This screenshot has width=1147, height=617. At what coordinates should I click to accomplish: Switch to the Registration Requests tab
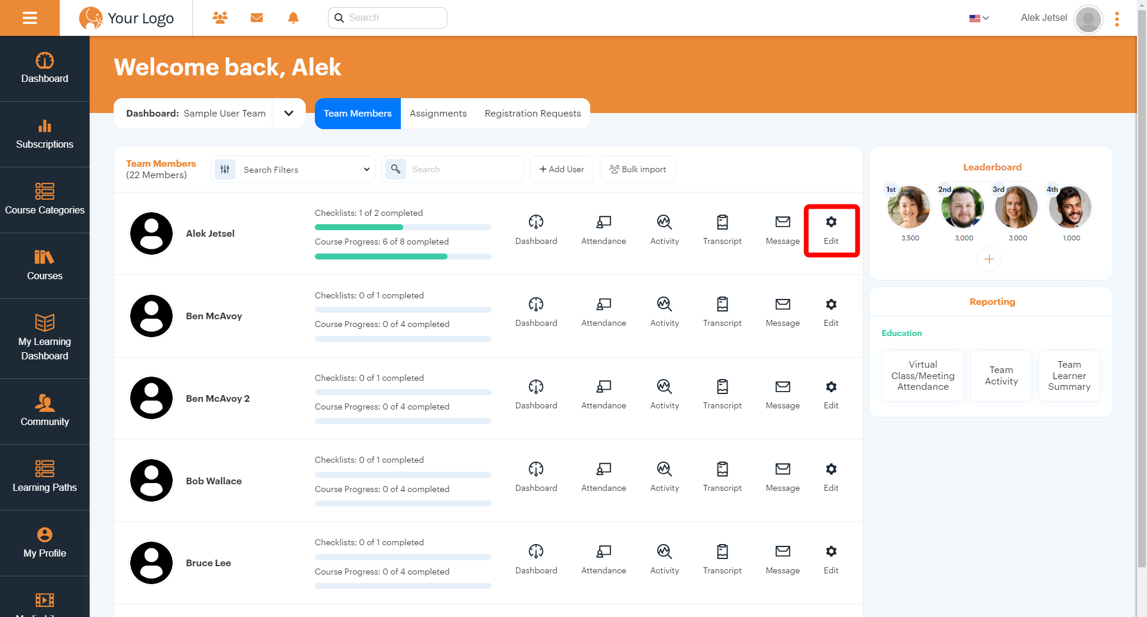532,113
